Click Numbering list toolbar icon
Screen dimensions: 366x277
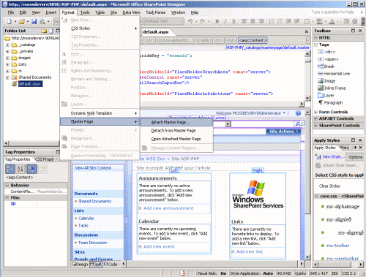tap(272, 21)
